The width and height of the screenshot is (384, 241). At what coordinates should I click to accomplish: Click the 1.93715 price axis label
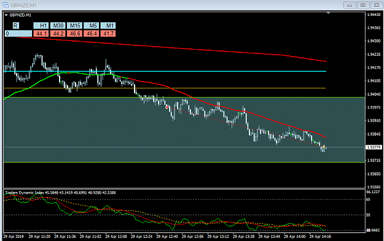point(374,160)
